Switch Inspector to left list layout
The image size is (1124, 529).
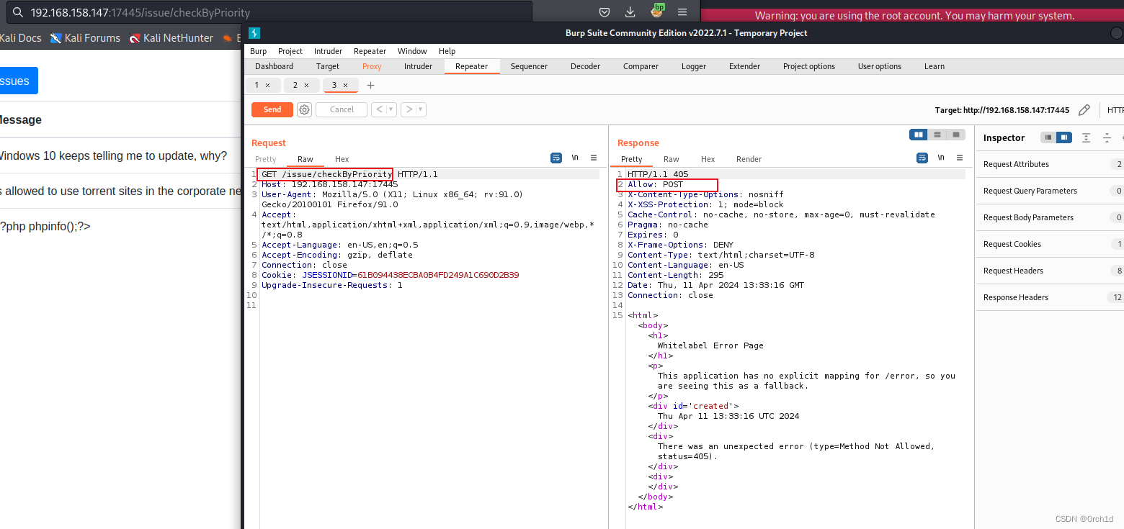pos(1048,137)
